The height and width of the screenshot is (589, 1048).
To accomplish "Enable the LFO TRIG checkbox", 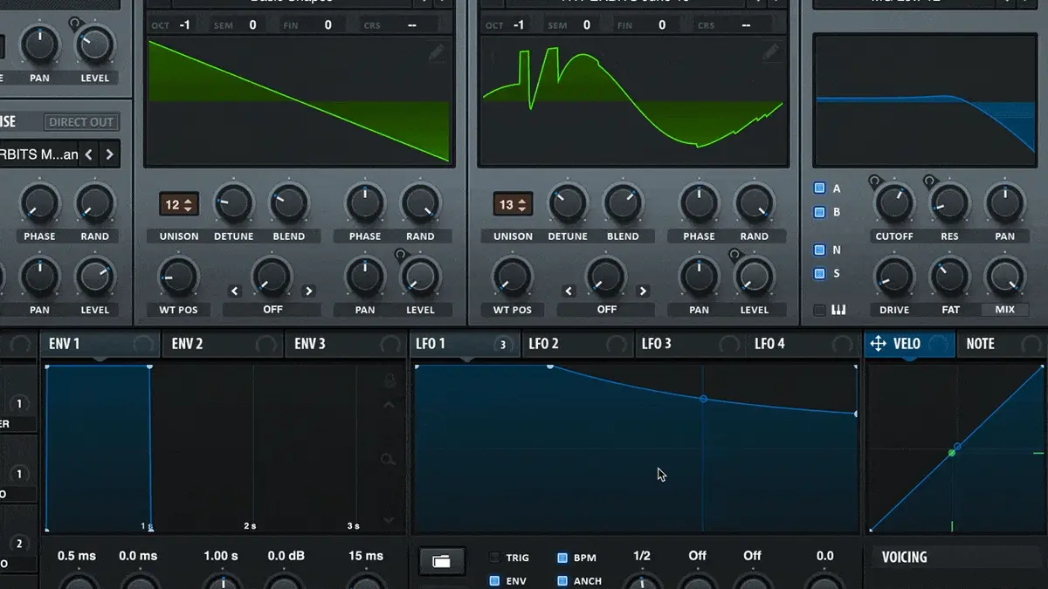I will (x=495, y=558).
